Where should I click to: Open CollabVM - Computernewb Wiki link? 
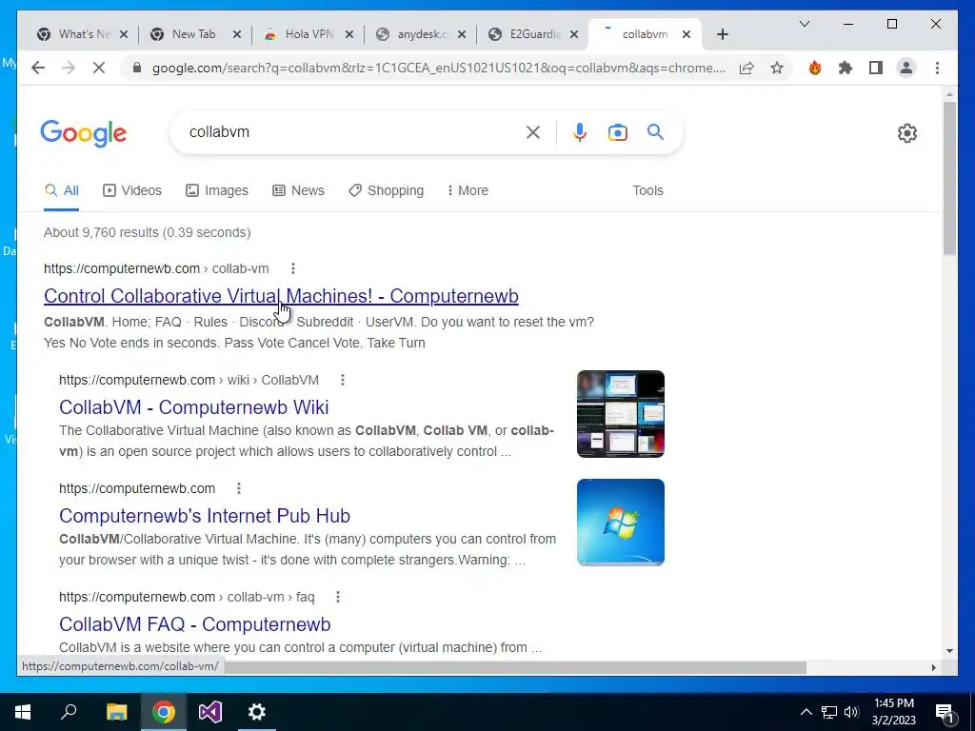click(x=194, y=407)
